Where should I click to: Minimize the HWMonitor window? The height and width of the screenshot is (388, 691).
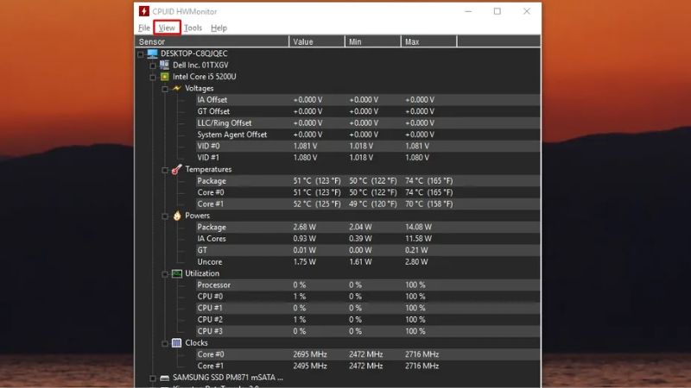pos(468,11)
